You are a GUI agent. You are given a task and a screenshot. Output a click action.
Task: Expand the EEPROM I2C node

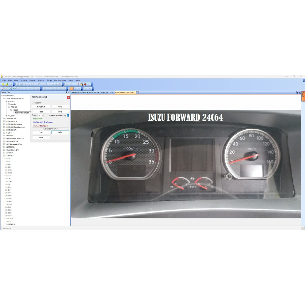(x=4, y=121)
